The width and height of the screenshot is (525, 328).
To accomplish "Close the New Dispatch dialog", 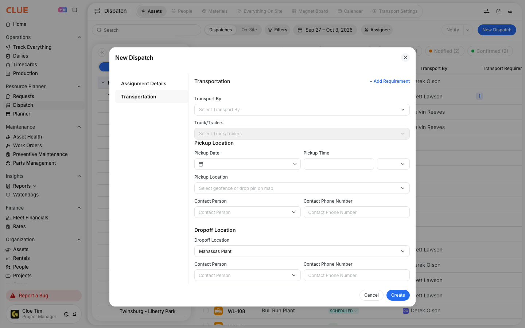I will [405, 58].
